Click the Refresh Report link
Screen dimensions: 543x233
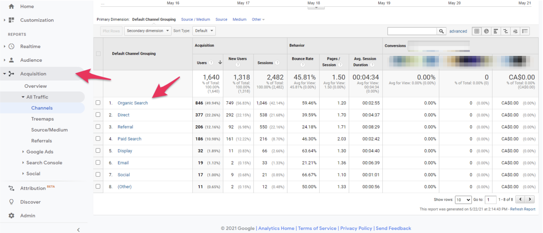tap(523, 209)
